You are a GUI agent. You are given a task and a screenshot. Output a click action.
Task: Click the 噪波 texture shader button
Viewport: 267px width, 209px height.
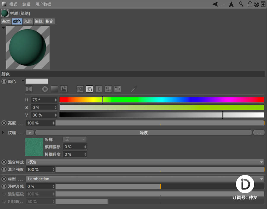(143, 133)
